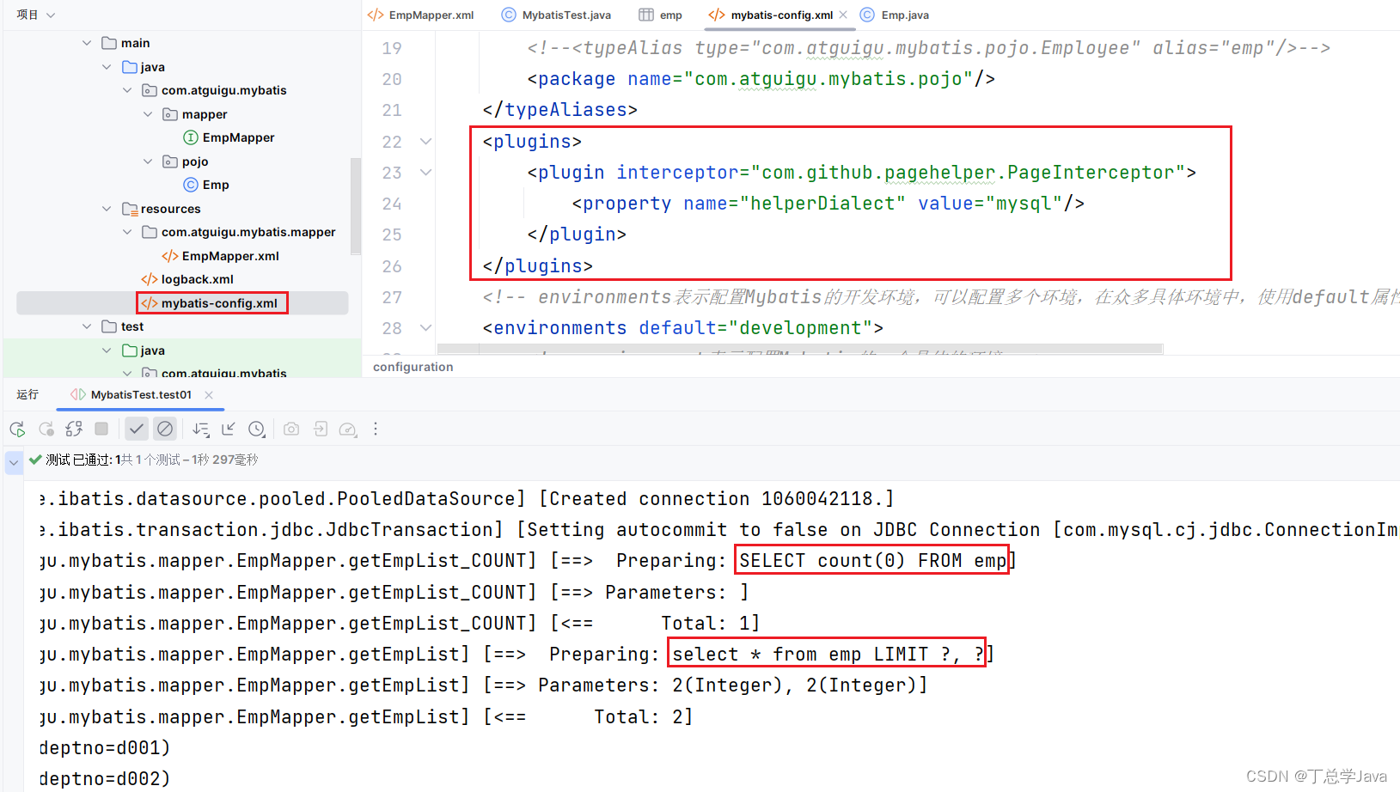Image resolution: width=1400 pixels, height=792 pixels.
Task: Click the 'select * from emp LIMIT' log text
Action: tap(800, 655)
